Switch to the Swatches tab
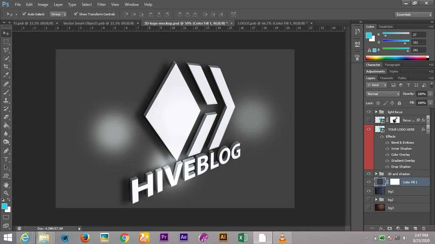This screenshot has height=244, width=435. coord(386,26)
